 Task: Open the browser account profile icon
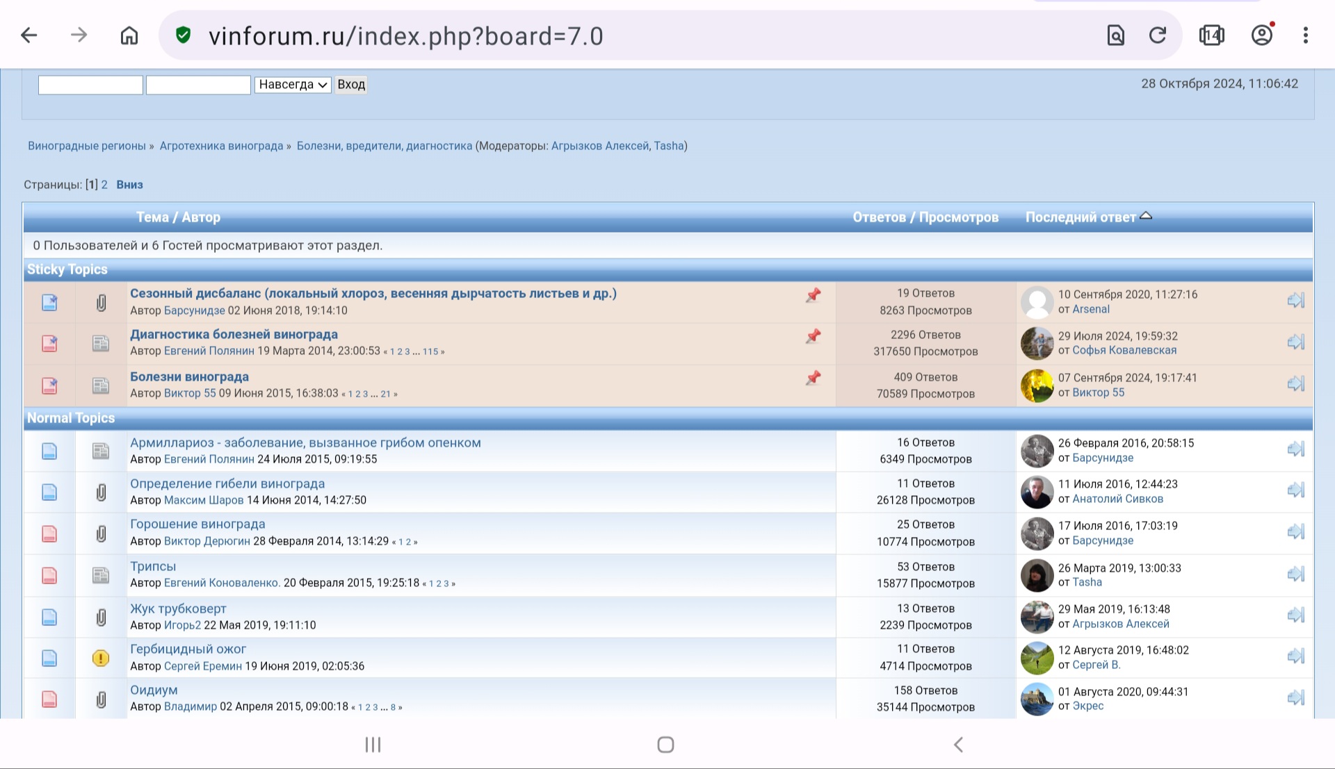click(1262, 35)
